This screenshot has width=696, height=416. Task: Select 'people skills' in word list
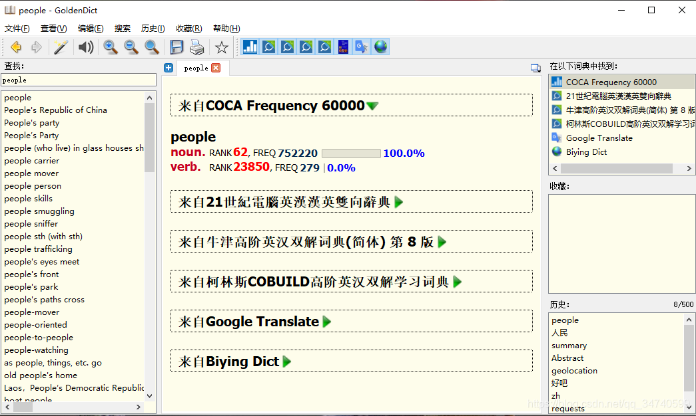coord(29,199)
